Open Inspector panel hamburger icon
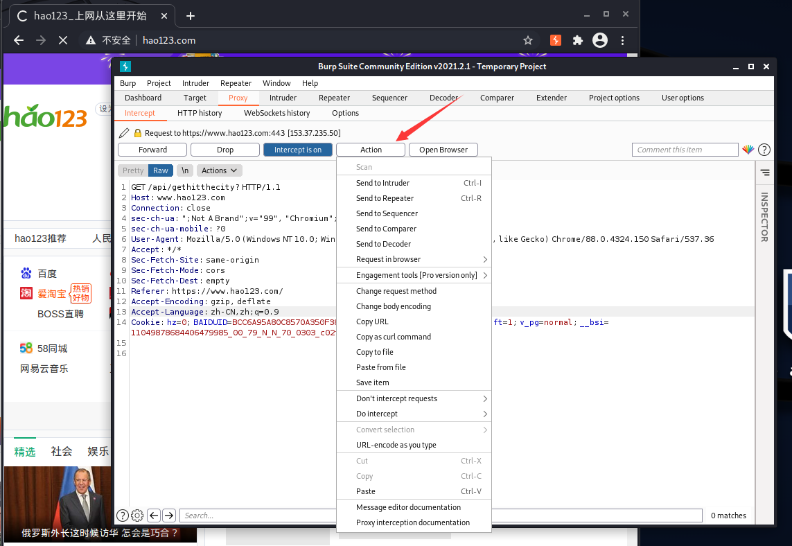The height and width of the screenshot is (546, 792). coord(765,173)
